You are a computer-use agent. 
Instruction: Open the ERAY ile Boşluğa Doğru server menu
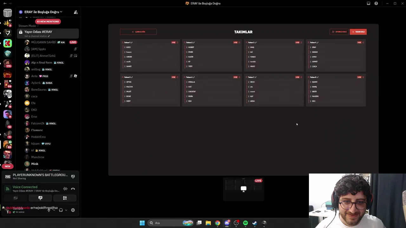click(43, 12)
